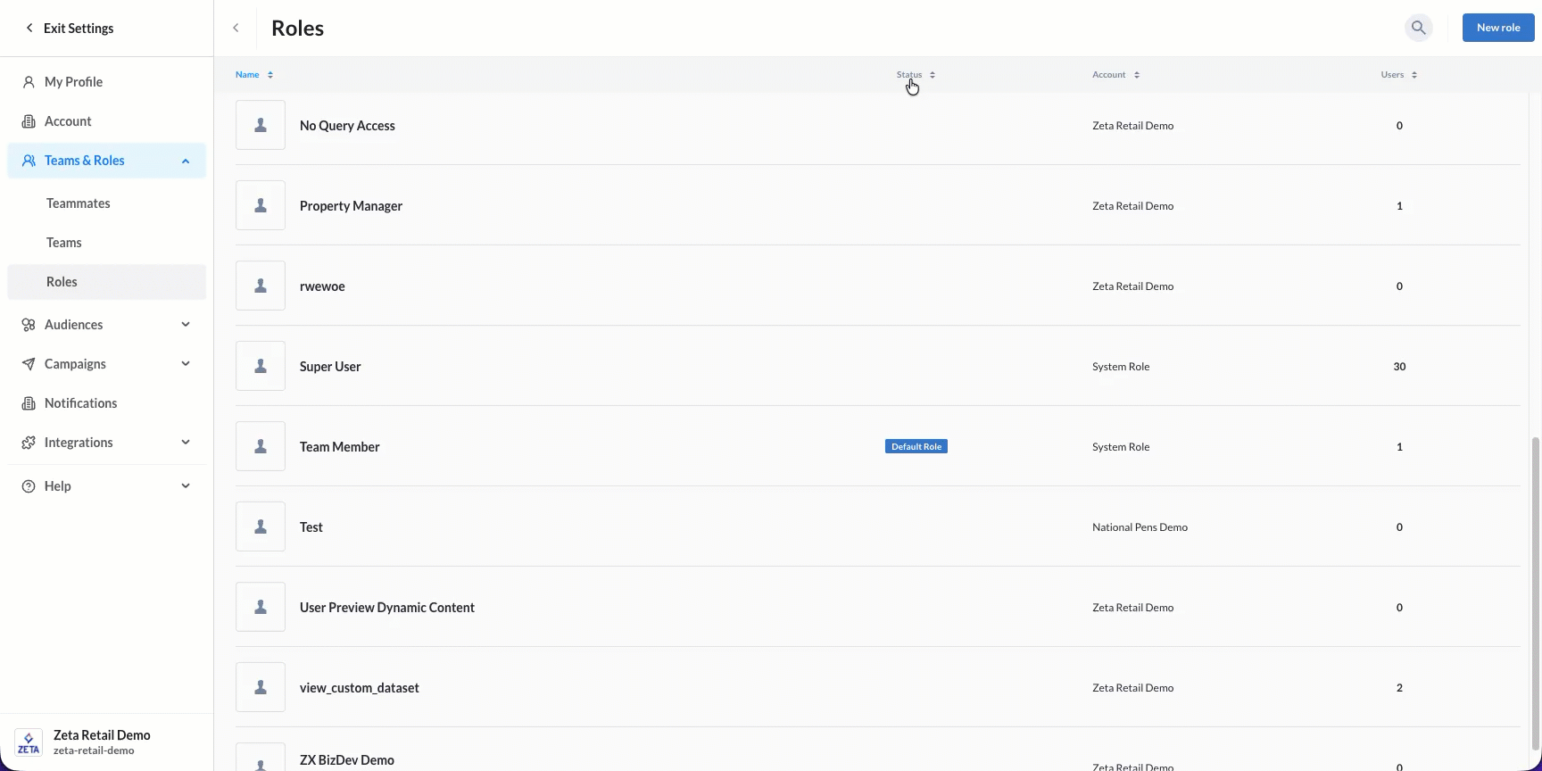
Task: Expand the Integrations section chevron
Action: point(186,443)
